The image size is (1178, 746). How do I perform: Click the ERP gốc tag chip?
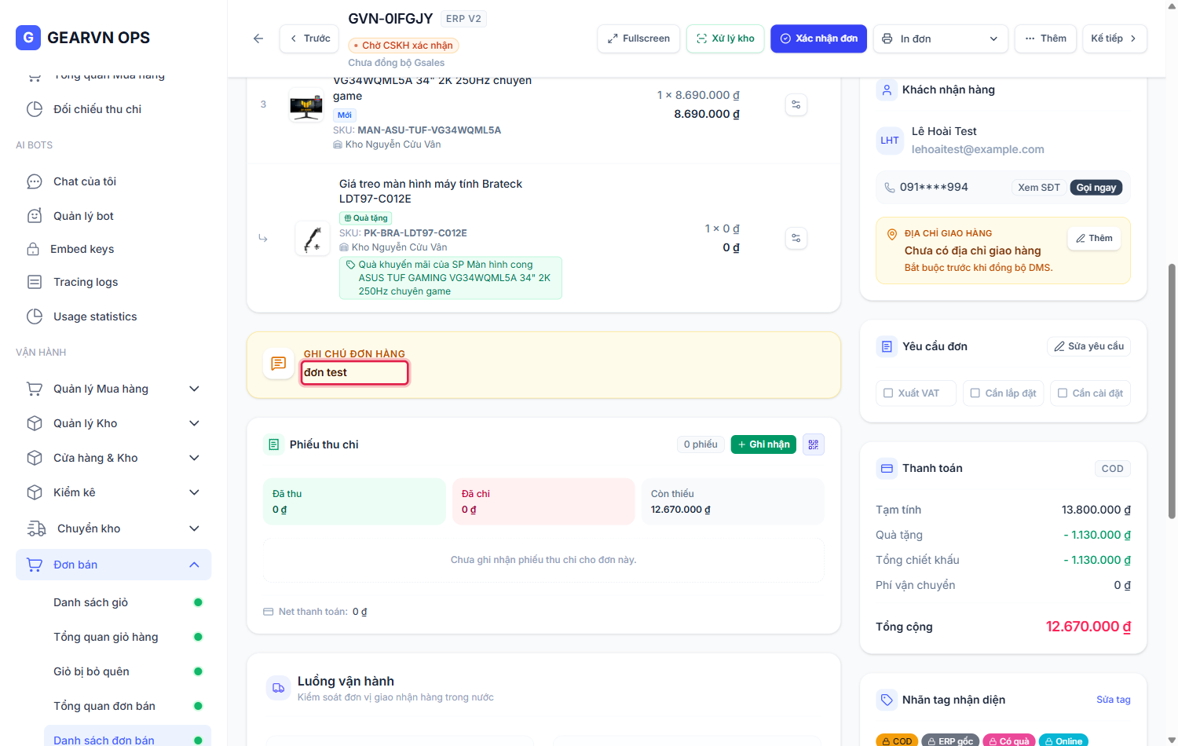click(x=950, y=741)
